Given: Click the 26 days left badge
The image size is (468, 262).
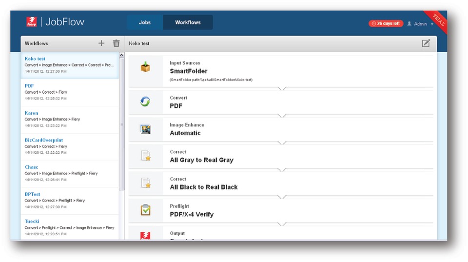Looking at the screenshot, I should coord(386,23).
